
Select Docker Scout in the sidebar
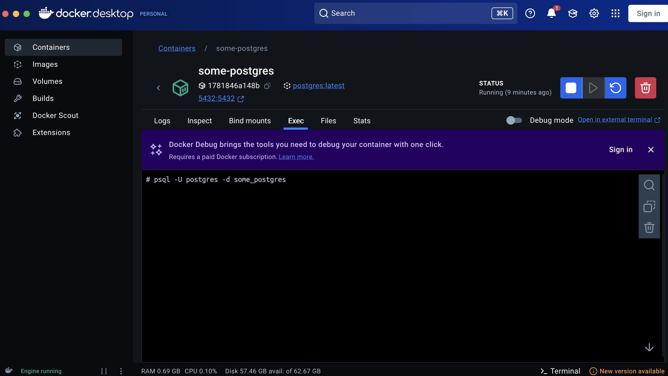coord(55,115)
